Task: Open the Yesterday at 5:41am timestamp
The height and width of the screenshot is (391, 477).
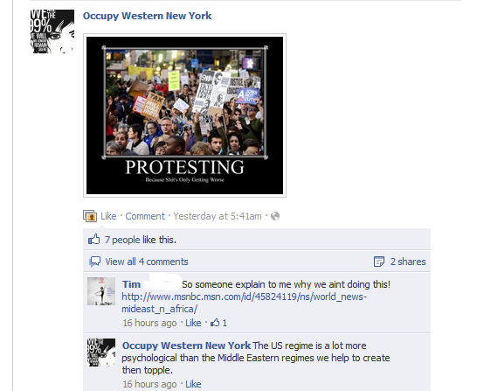Action: [218, 216]
